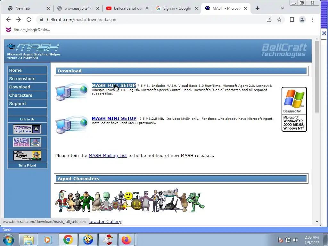Click the padlock site info icon
The width and height of the screenshot is (328, 246).
click(x=42, y=20)
